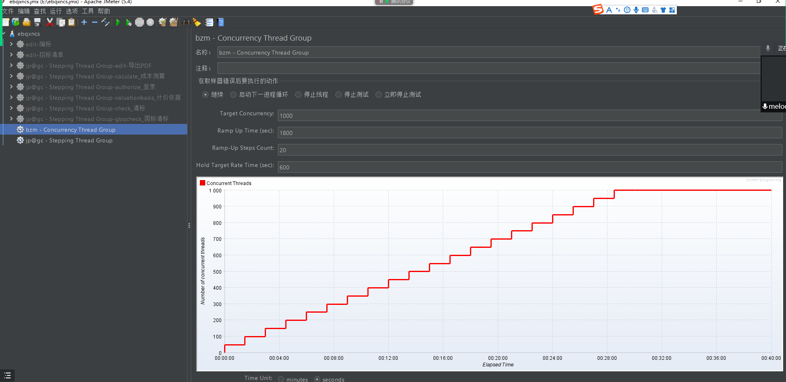The height and width of the screenshot is (382, 786).
Task: Expand the caculate_成本测算 thread group node
Action: (11, 76)
